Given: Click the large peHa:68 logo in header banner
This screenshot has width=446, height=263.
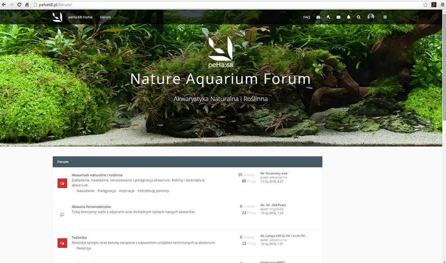Looking at the screenshot, I should (x=220, y=52).
